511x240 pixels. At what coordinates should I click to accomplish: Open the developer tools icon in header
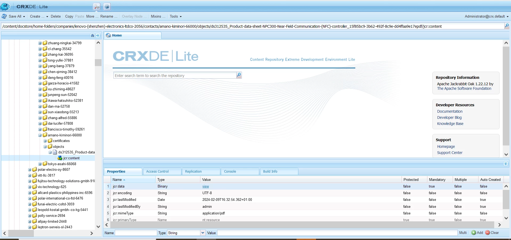97,7
